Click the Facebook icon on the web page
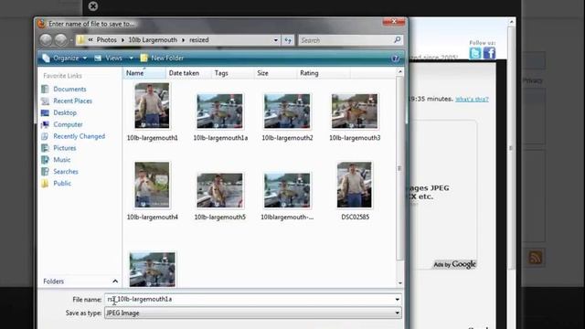585x329 pixels. (x=490, y=53)
